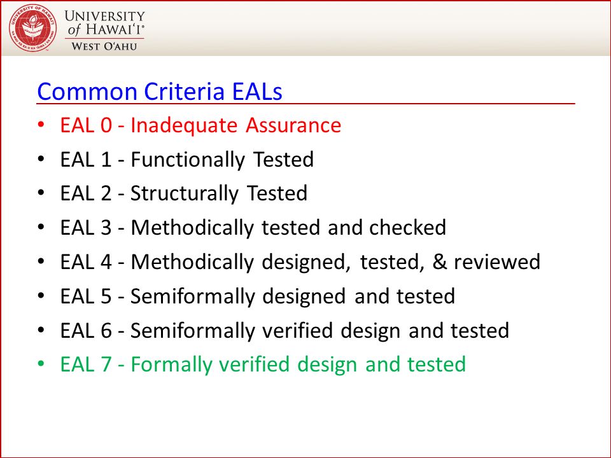The width and height of the screenshot is (611, 458).
Task: Click the University of Hawaii seal logo
Action: [32, 28]
